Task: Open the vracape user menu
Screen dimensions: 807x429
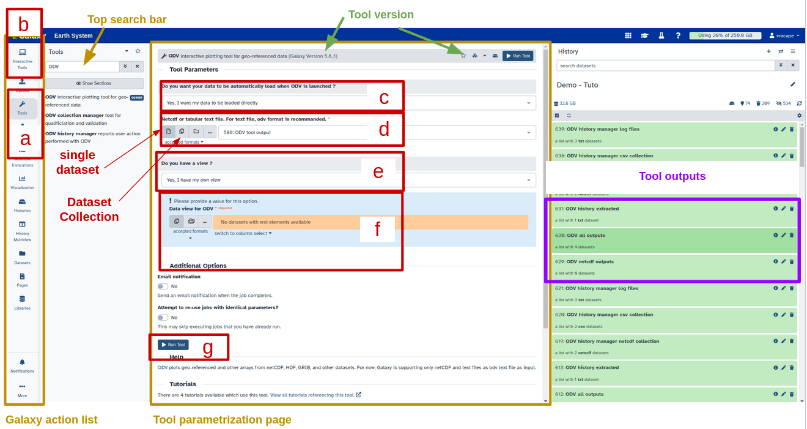Action: pos(784,35)
